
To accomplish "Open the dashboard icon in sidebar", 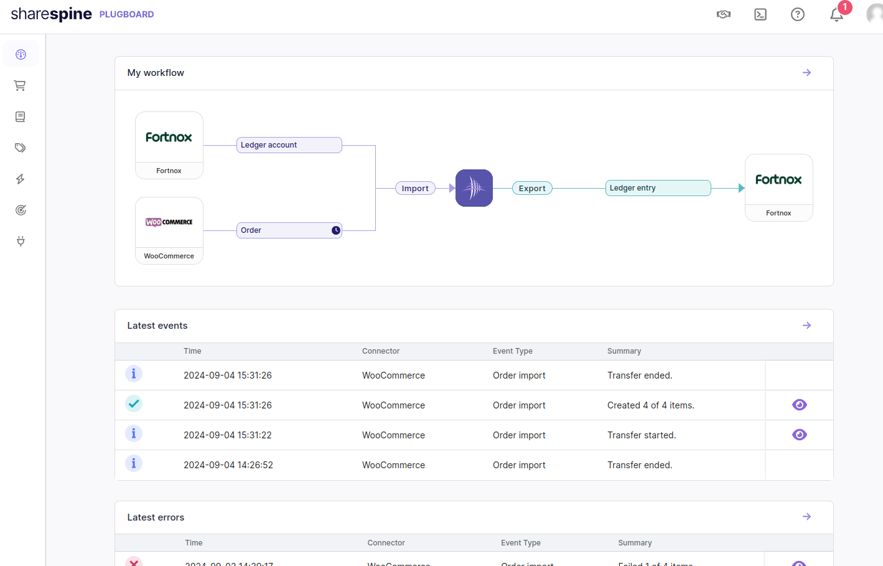I will (x=21, y=54).
